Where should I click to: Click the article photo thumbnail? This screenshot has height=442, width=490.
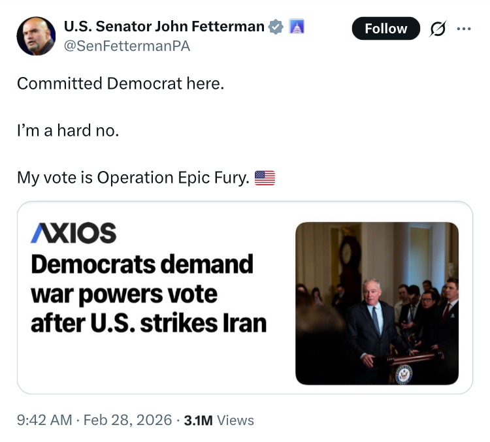pyautogui.click(x=377, y=303)
